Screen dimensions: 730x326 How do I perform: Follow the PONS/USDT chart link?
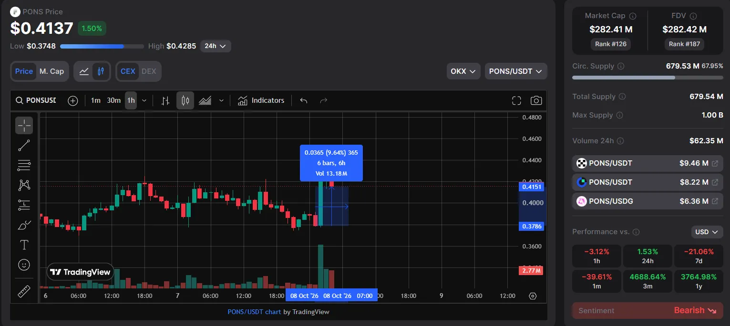[x=254, y=312]
